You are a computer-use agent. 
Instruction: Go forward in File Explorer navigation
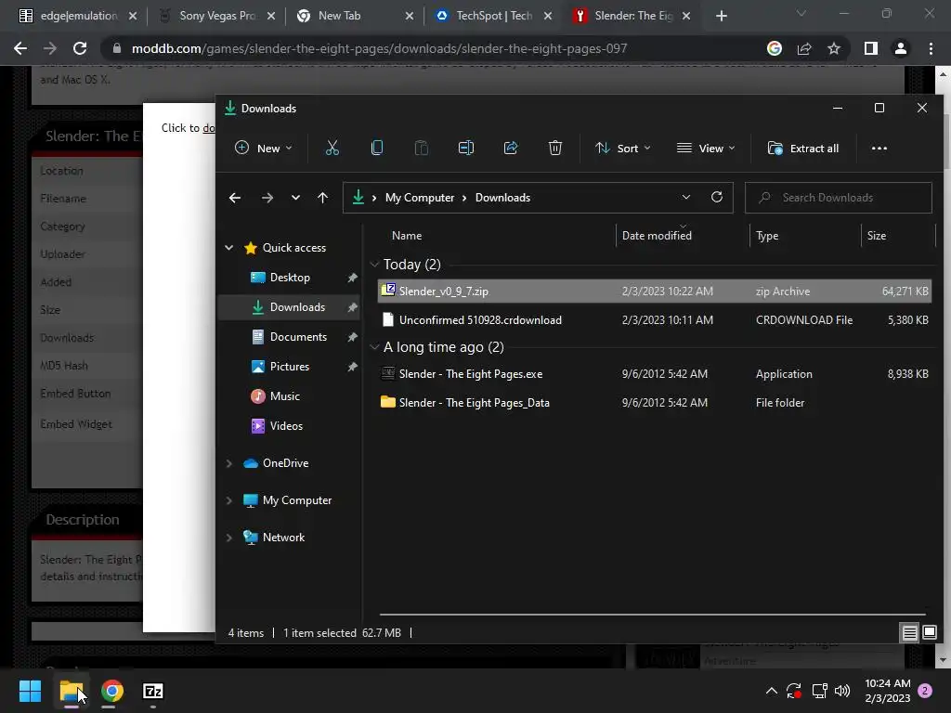coord(267,198)
